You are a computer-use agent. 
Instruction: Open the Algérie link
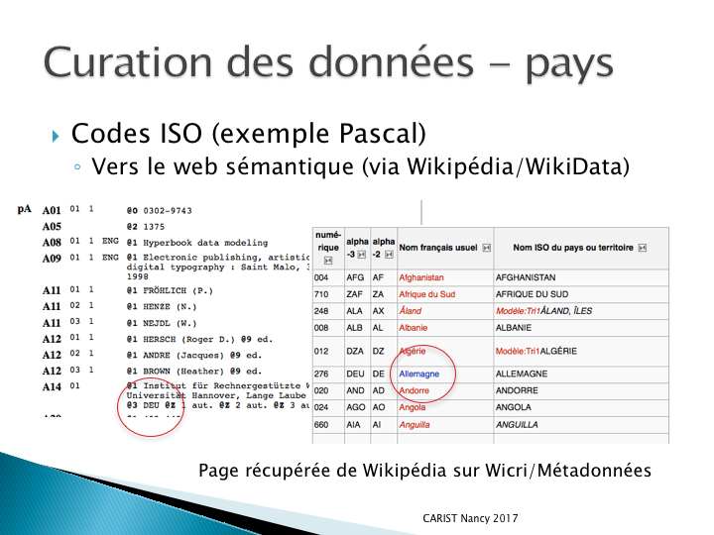point(413,351)
